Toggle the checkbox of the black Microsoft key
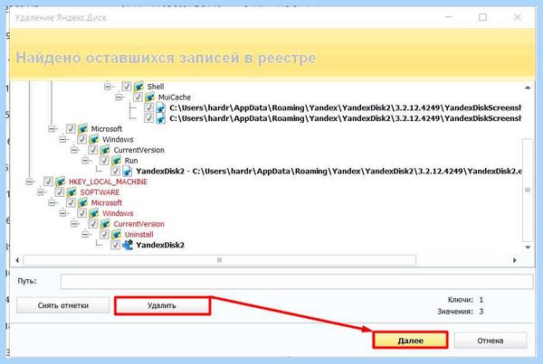Screen dimensions: 543x364 (71, 128)
